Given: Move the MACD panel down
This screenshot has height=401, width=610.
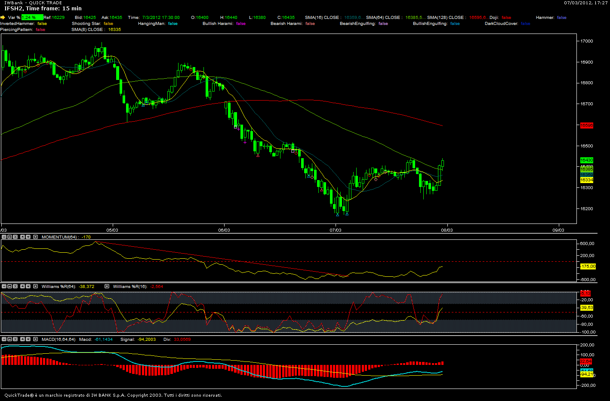Looking at the screenshot, I should [28, 339].
